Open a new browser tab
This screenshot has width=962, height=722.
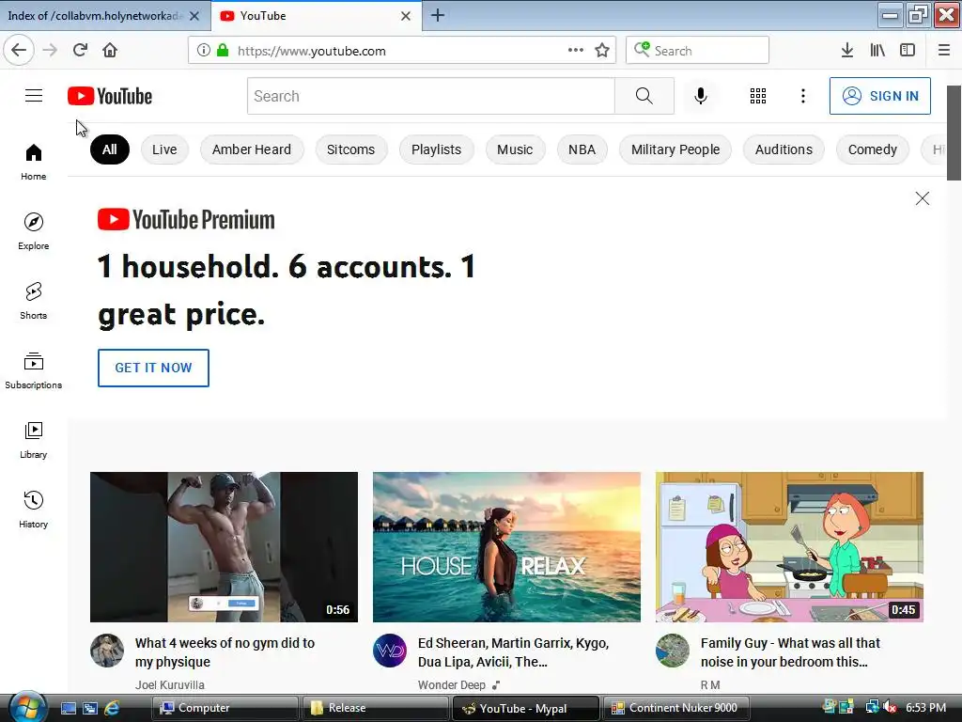pyautogui.click(x=438, y=15)
